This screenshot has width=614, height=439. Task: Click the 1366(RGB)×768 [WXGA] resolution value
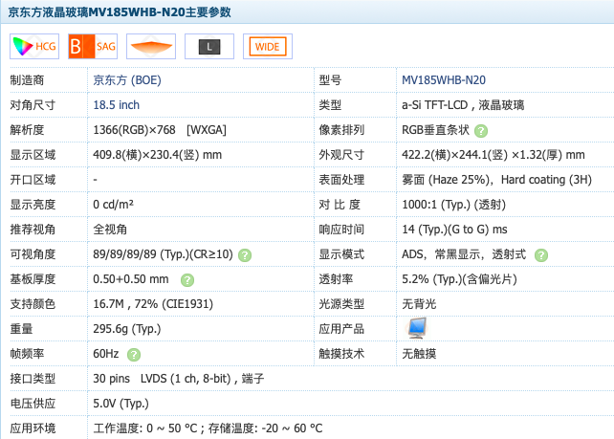click(x=160, y=130)
